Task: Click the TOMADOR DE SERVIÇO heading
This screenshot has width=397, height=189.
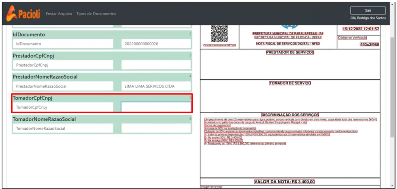Action: [x=290, y=83]
